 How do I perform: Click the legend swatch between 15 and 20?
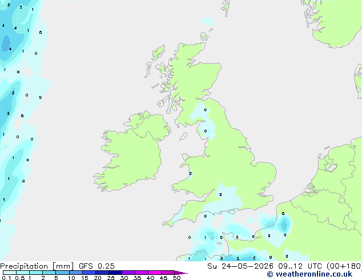tap(89, 273)
